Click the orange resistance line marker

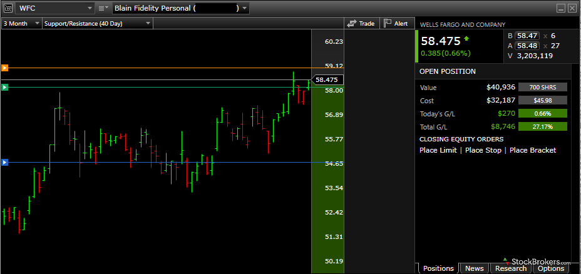pos(4,68)
